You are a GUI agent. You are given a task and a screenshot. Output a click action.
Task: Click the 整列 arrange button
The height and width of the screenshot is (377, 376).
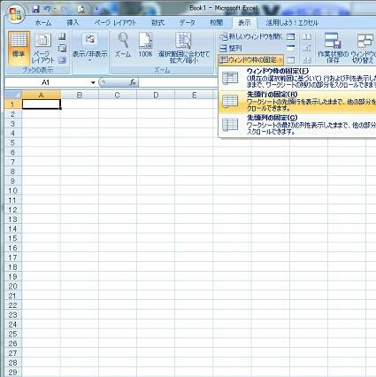pos(231,48)
